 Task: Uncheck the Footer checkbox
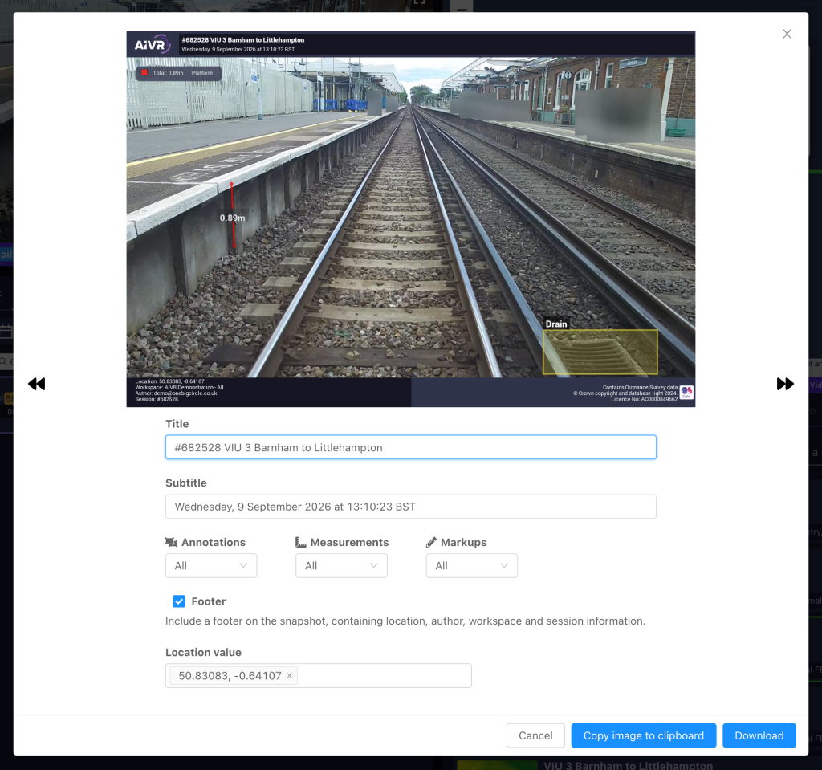[x=179, y=601]
